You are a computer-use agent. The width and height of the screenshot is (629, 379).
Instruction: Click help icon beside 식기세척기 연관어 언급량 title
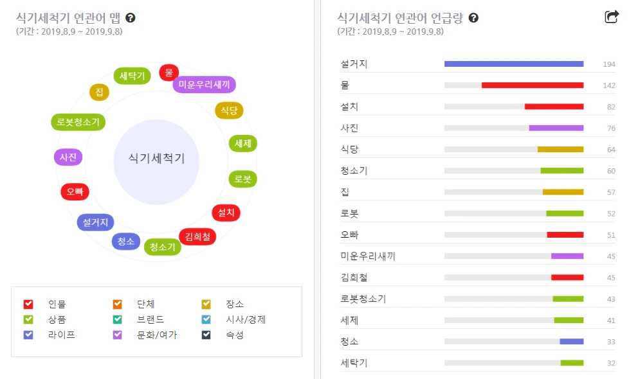pos(473,18)
